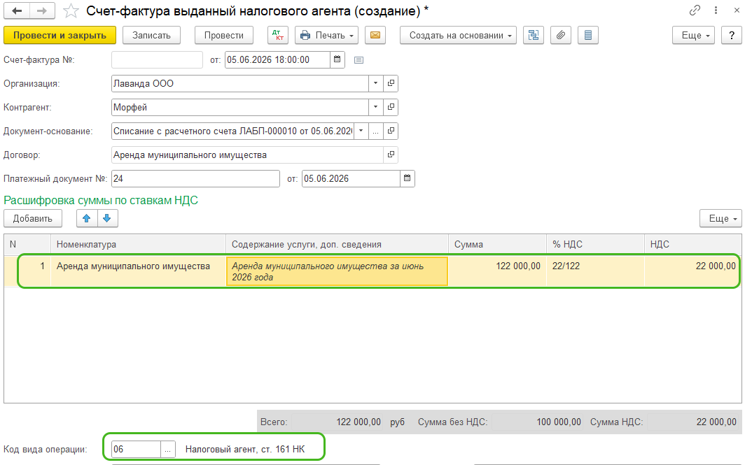Expand the Контрагент dropdown list
Screen dimensions: 745x465
375,107
